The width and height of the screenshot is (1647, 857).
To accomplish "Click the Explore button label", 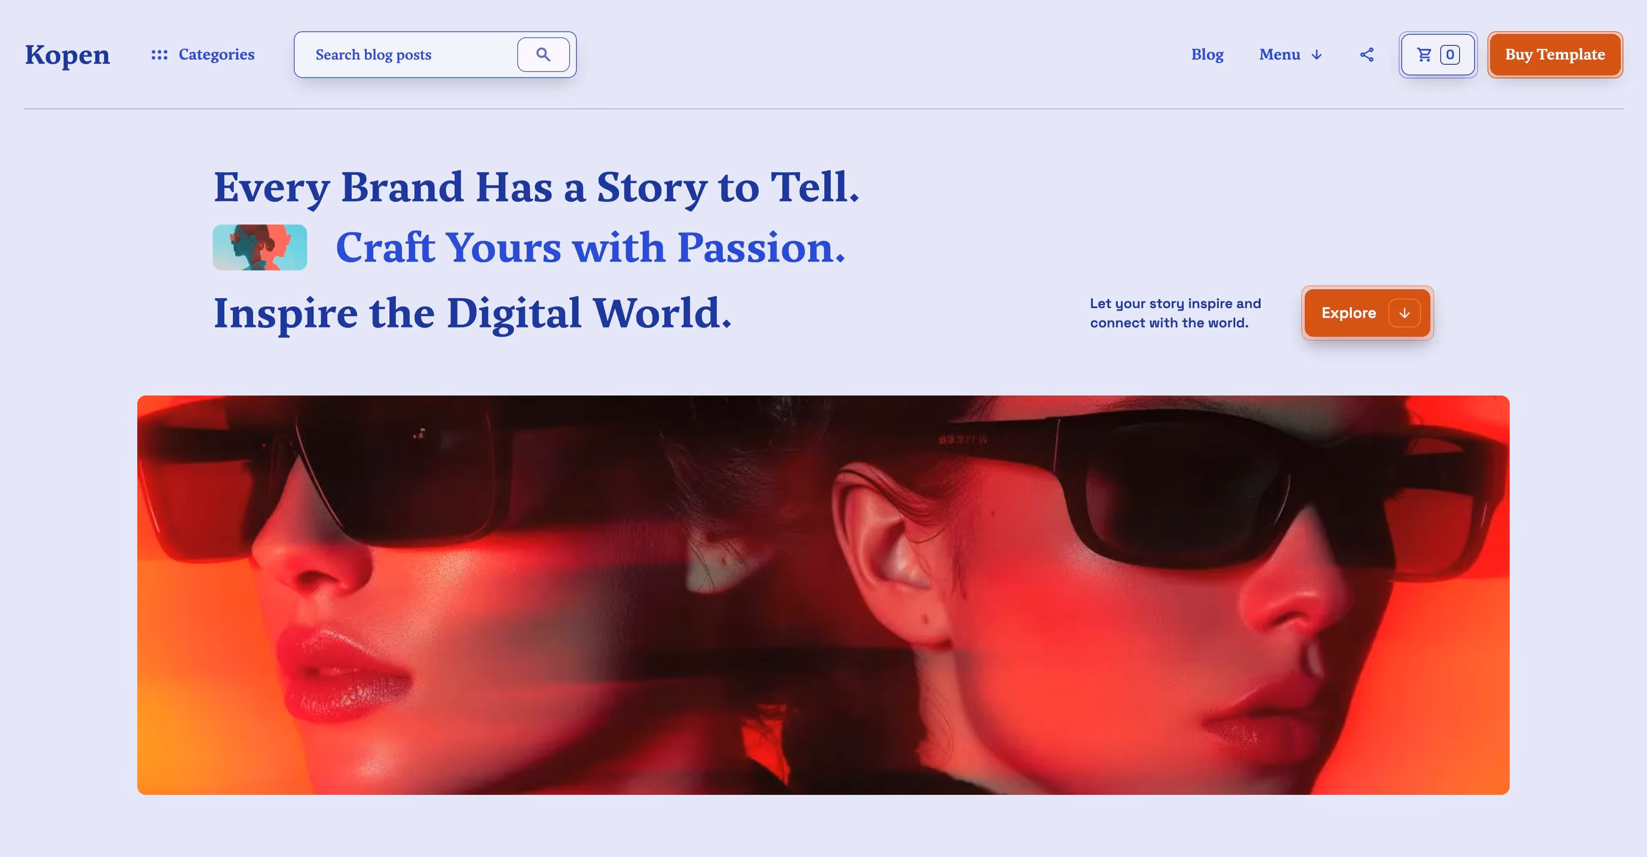I will [1348, 313].
